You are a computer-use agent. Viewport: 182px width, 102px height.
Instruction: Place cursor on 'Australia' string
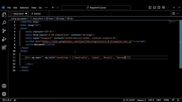(81, 58)
